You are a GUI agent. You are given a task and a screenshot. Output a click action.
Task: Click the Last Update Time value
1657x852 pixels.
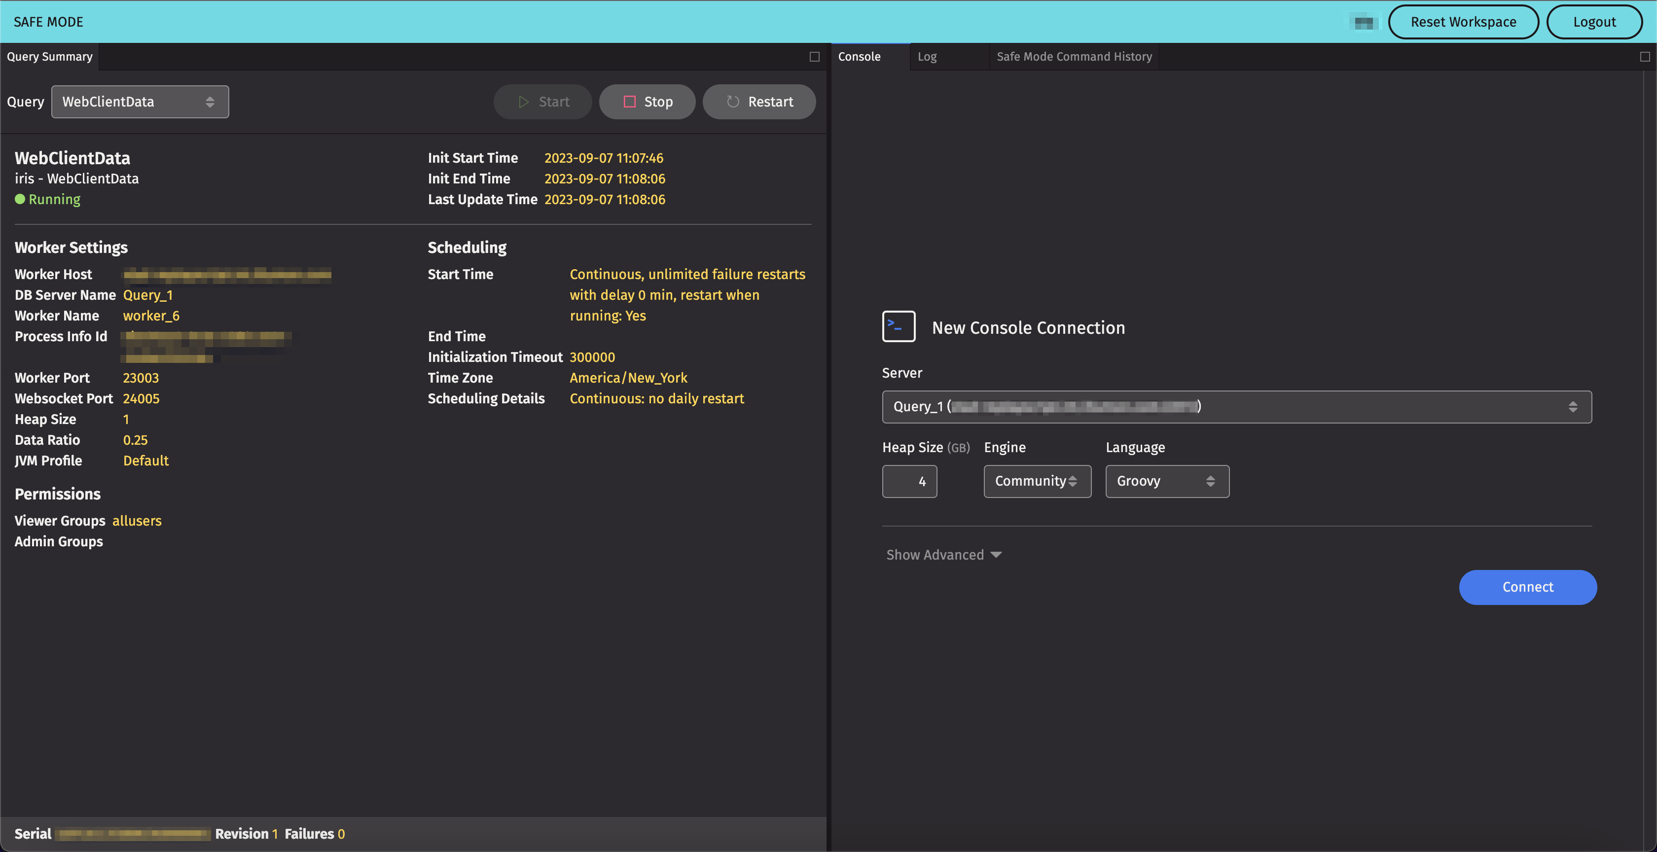[x=605, y=199]
